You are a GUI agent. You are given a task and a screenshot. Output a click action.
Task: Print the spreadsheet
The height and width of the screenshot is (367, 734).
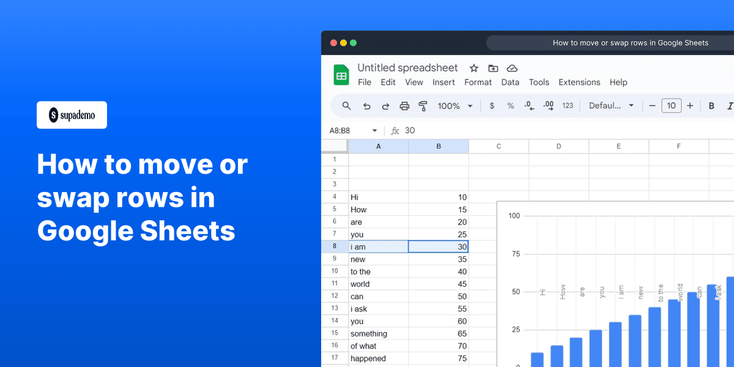click(x=404, y=105)
